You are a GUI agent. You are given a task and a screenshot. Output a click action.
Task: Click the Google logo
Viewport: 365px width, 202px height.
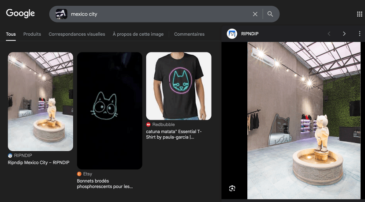coord(20,14)
